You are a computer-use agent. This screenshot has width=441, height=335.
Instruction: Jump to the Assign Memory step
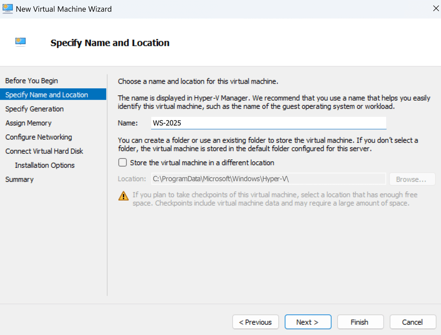29,123
